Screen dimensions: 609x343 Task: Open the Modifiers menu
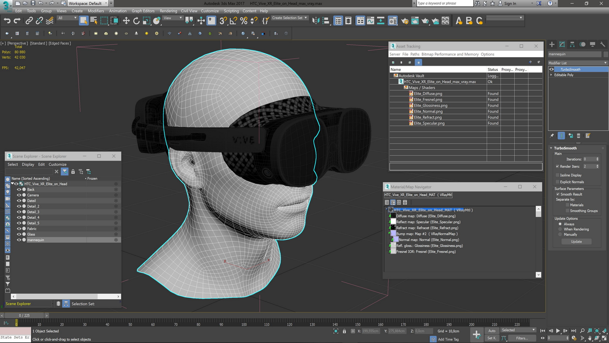pyautogui.click(x=96, y=11)
